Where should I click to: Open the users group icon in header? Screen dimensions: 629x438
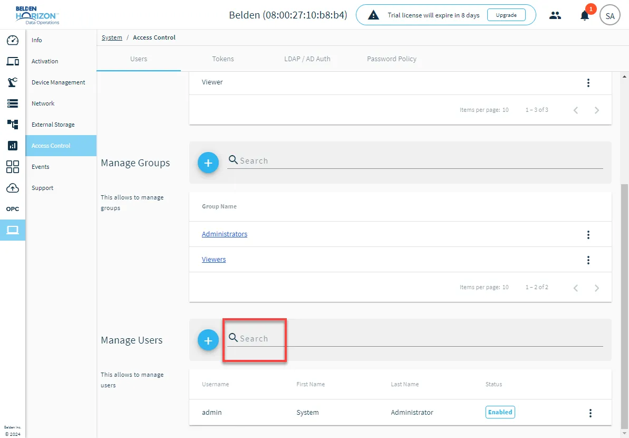tap(555, 16)
